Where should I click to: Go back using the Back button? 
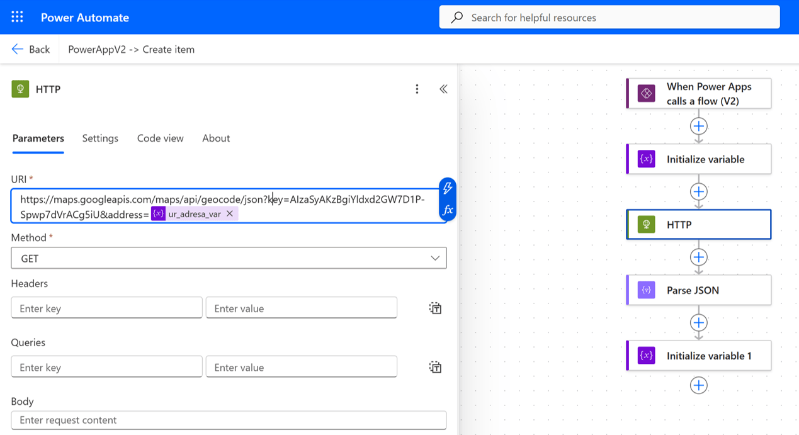[x=31, y=49]
